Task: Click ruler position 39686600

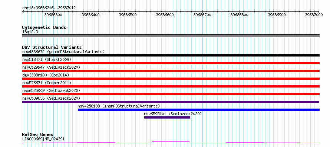Action: click(165, 15)
